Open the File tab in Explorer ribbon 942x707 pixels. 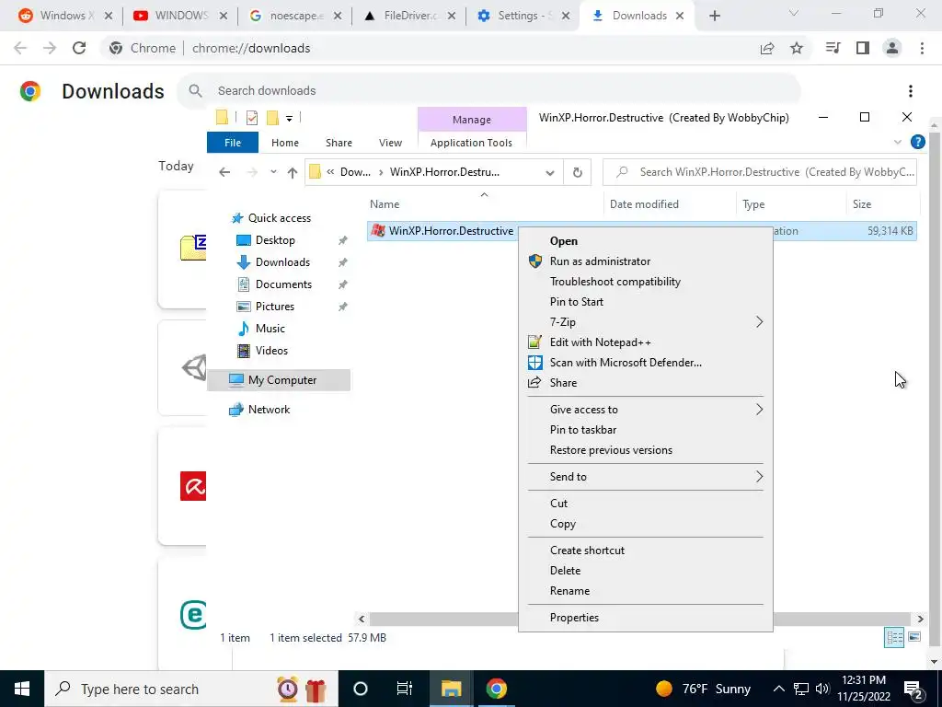(233, 143)
